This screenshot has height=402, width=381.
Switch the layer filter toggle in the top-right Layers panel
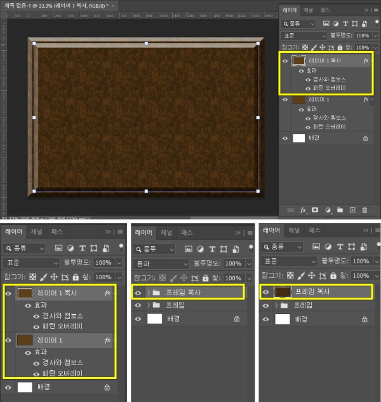[x=377, y=23]
